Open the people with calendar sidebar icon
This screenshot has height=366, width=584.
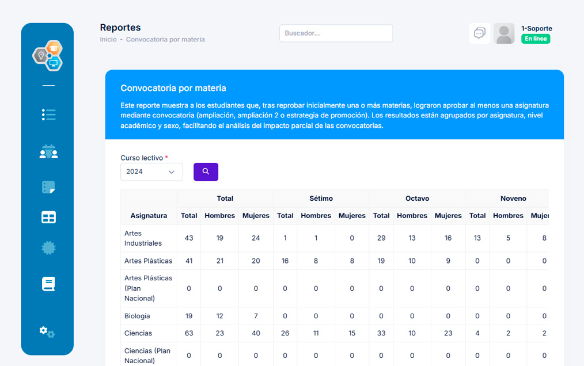[48, 151]
